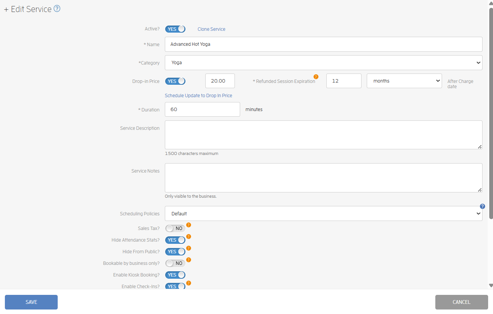Click the CANCEL button

[x=462, y=302]
